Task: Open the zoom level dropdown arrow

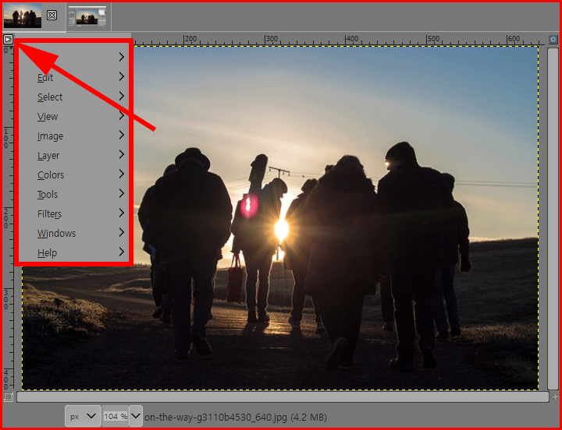Action: tap(136, 416)
